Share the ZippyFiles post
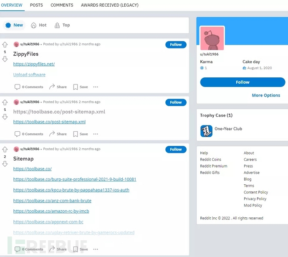Screen dimensions: 288x257 [58, 87]
